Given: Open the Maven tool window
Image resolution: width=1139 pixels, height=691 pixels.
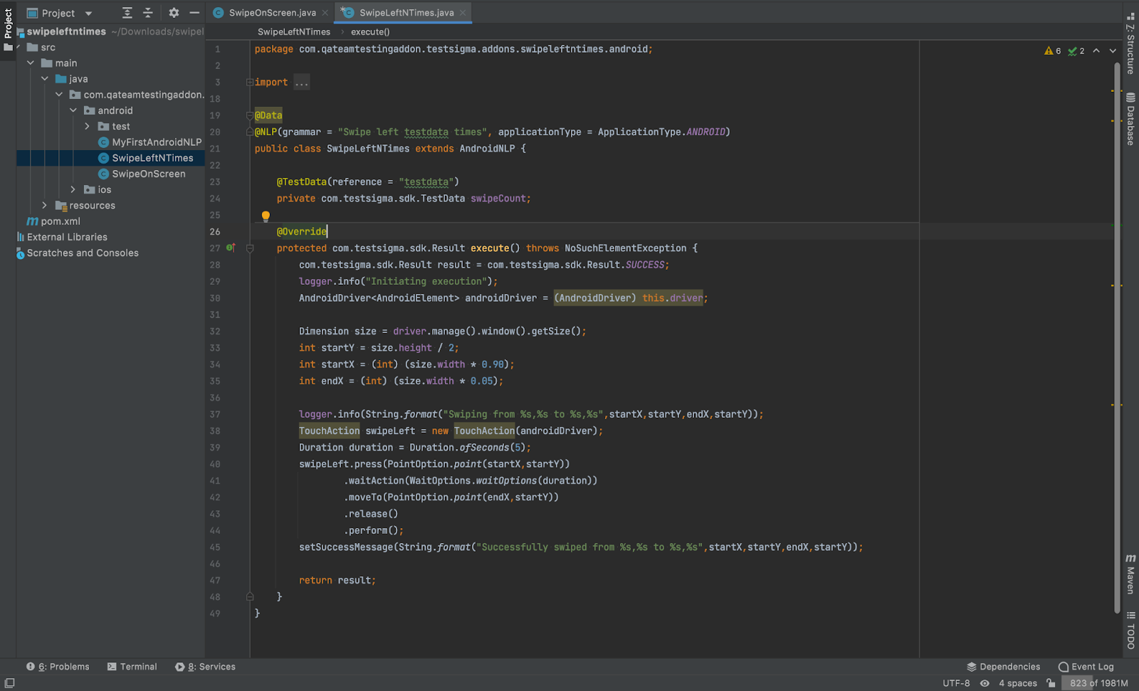Looking at the screenshot, I should (x=1130, y=574).
